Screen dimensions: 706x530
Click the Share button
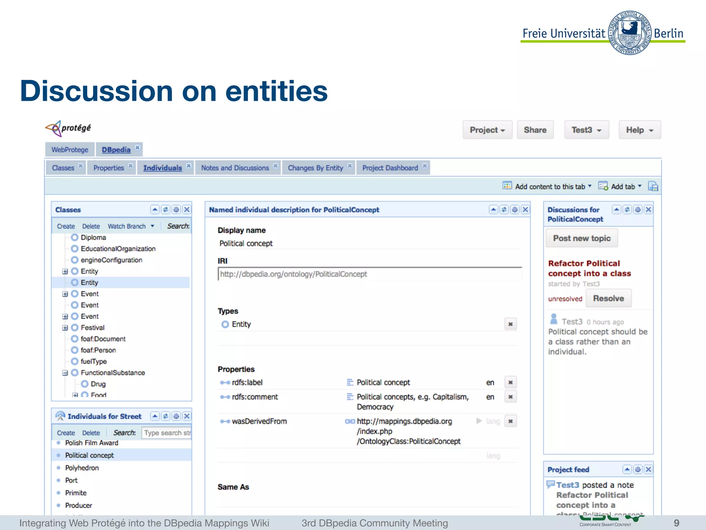coord(535,130)
